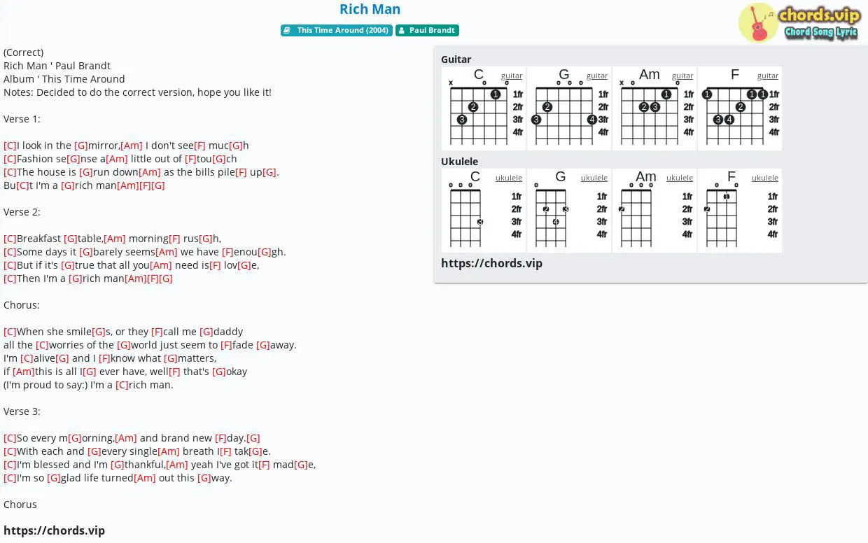The width and height of the screenshot is (868, 543).
Task: Click https://chords.vip text below the lyrics
Action: tap(54, 530)
